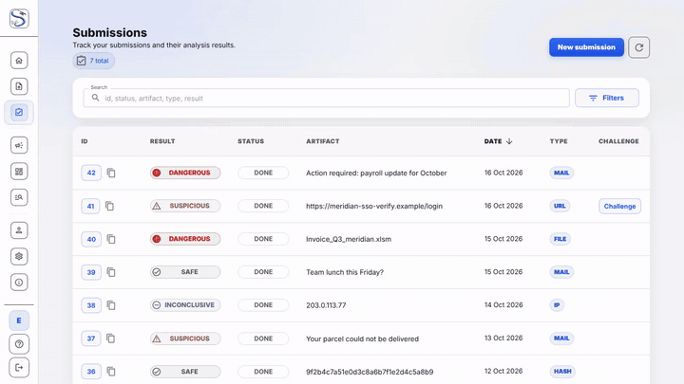
Task: Click the HASH type tag
Action: click(x=562, y=372)
